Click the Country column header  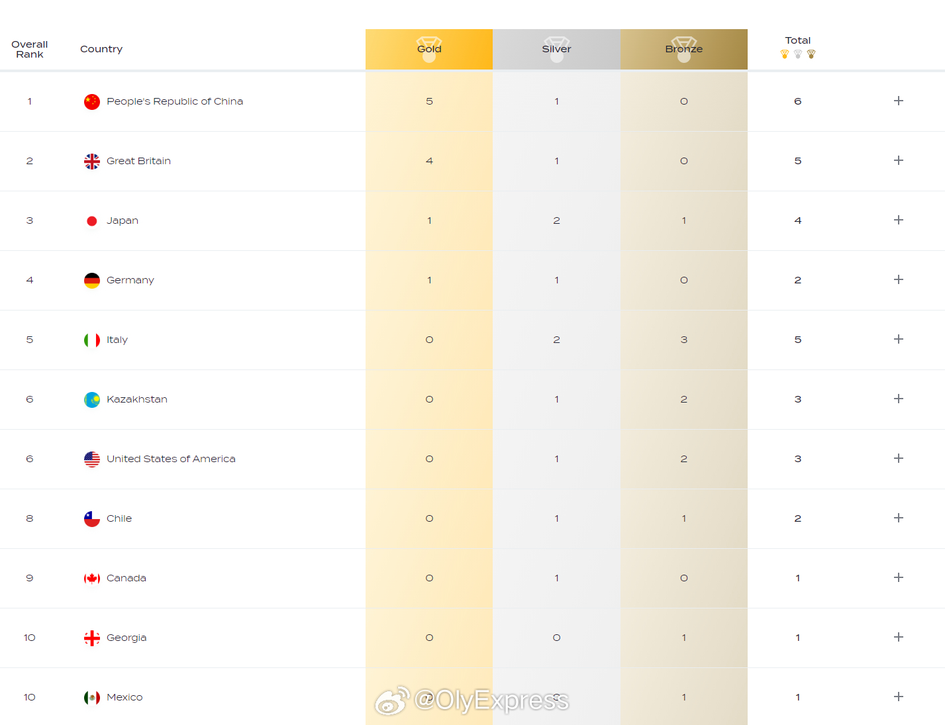click(101, 49)
